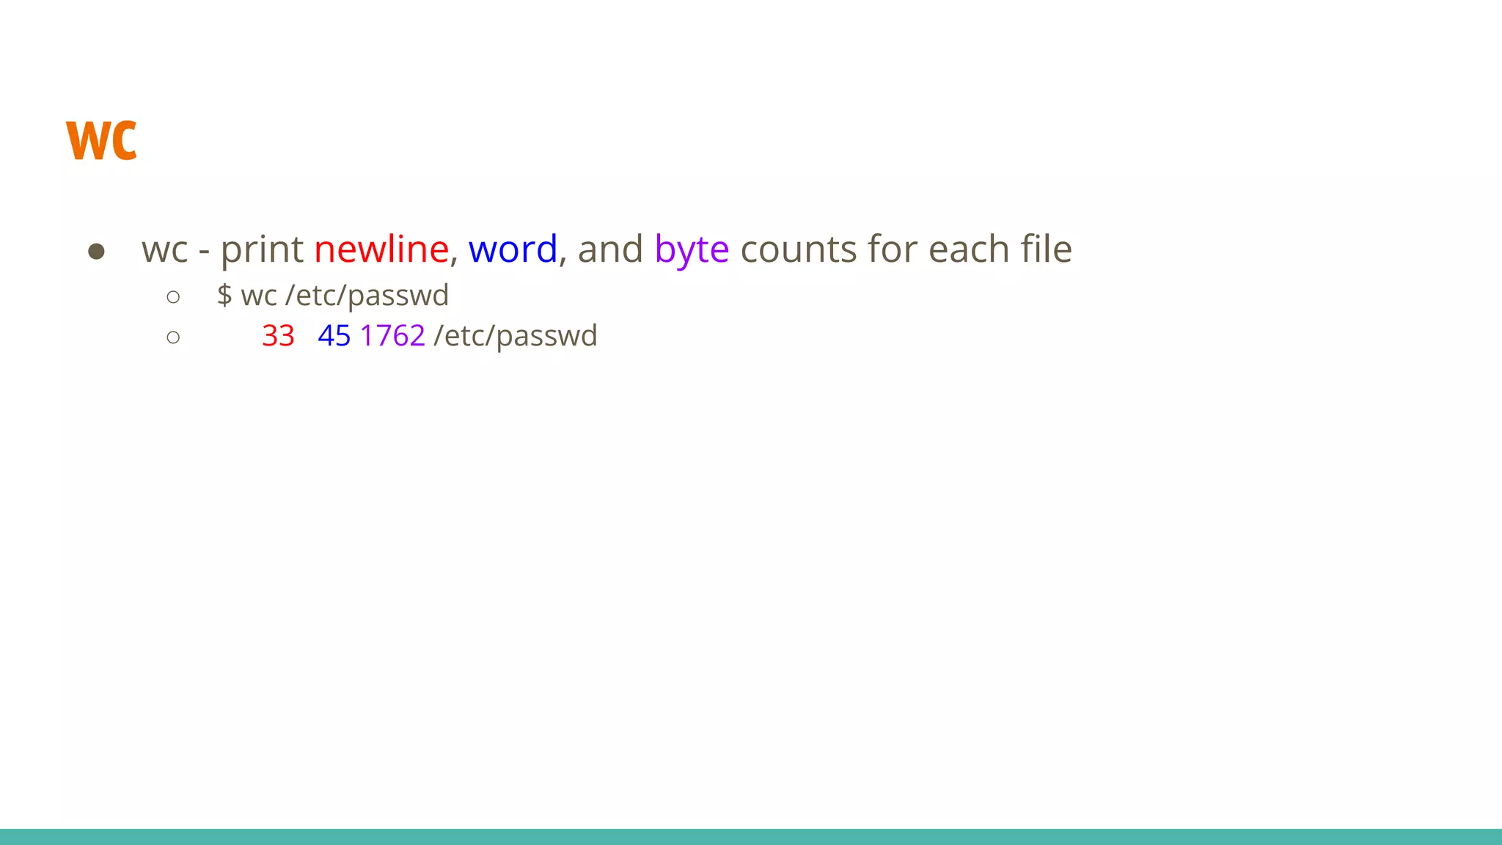
Task: Click the red word 'newline'
Action: click(x=381, y=249)
